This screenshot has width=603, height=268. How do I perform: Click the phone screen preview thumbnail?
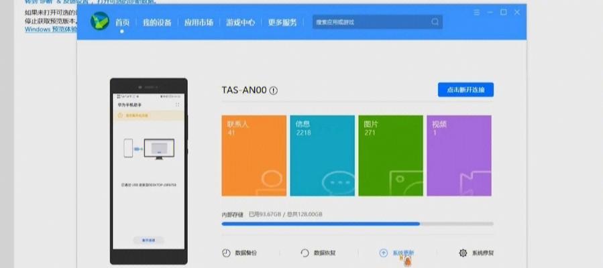(148, 172)
